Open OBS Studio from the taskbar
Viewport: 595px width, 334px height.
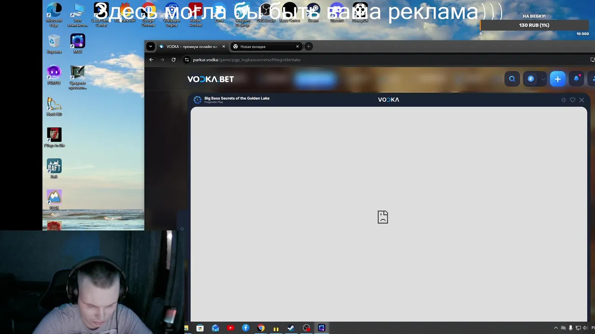[306, 328]
